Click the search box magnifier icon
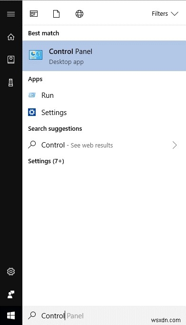 32,315
